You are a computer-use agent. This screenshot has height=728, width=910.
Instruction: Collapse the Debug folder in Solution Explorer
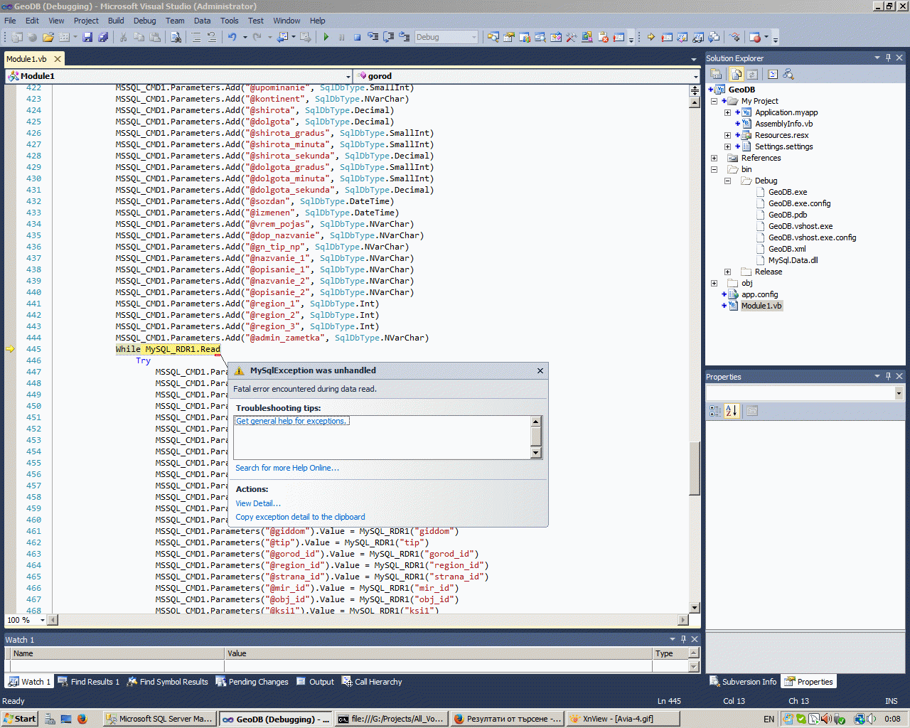[x=727, y=181]
